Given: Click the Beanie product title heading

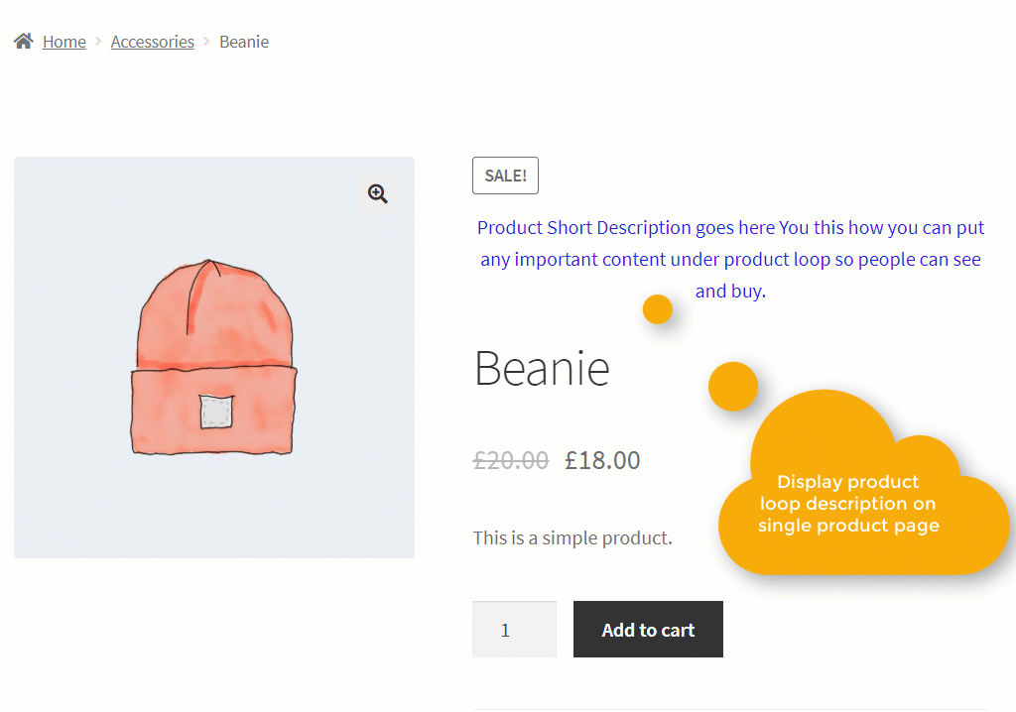Looking at the screenshot, I should 542,369.
